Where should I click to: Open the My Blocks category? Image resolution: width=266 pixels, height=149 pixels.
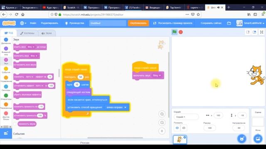click(x=6, y=115)
